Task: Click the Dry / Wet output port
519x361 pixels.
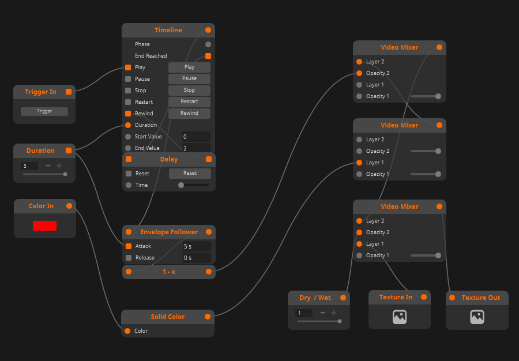Action: [343, 298]
